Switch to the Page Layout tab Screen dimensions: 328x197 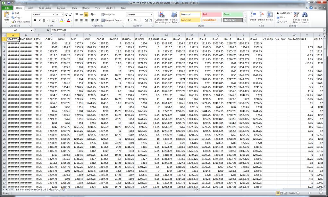tap(45, 8)
